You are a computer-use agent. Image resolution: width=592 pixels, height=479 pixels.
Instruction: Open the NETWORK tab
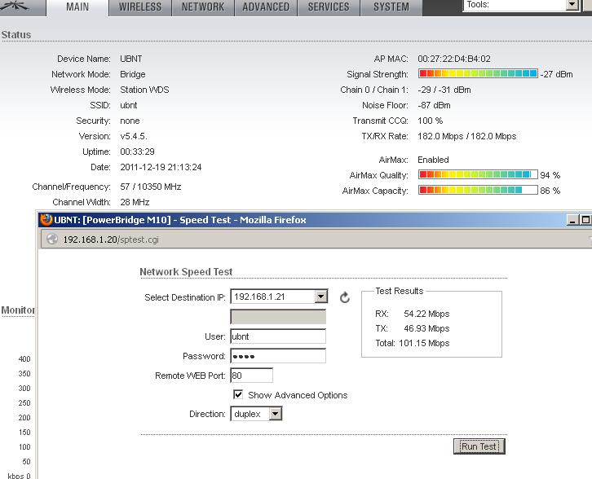(203, 7)
